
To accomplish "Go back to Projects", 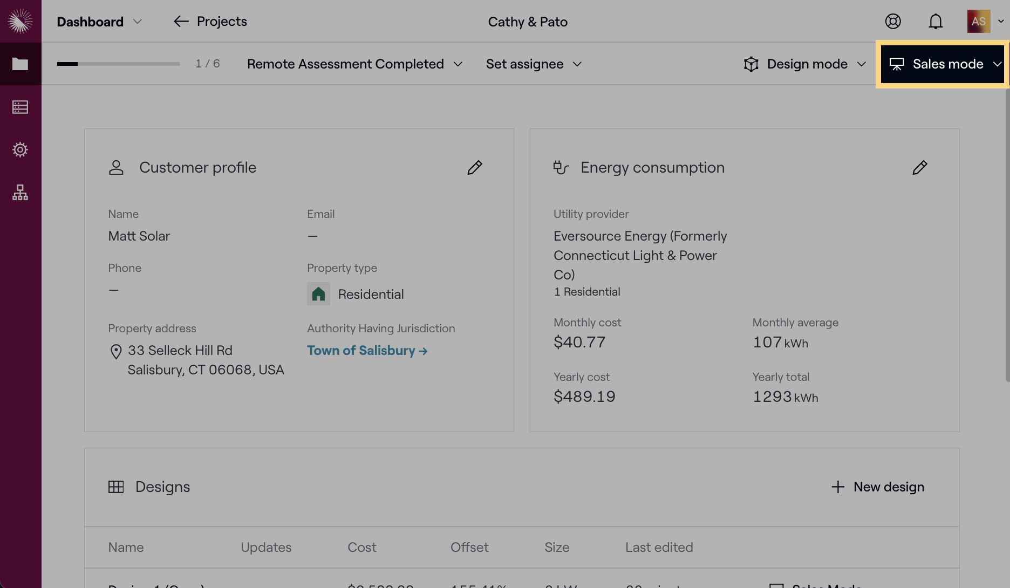I will click(x=210, y=22).
